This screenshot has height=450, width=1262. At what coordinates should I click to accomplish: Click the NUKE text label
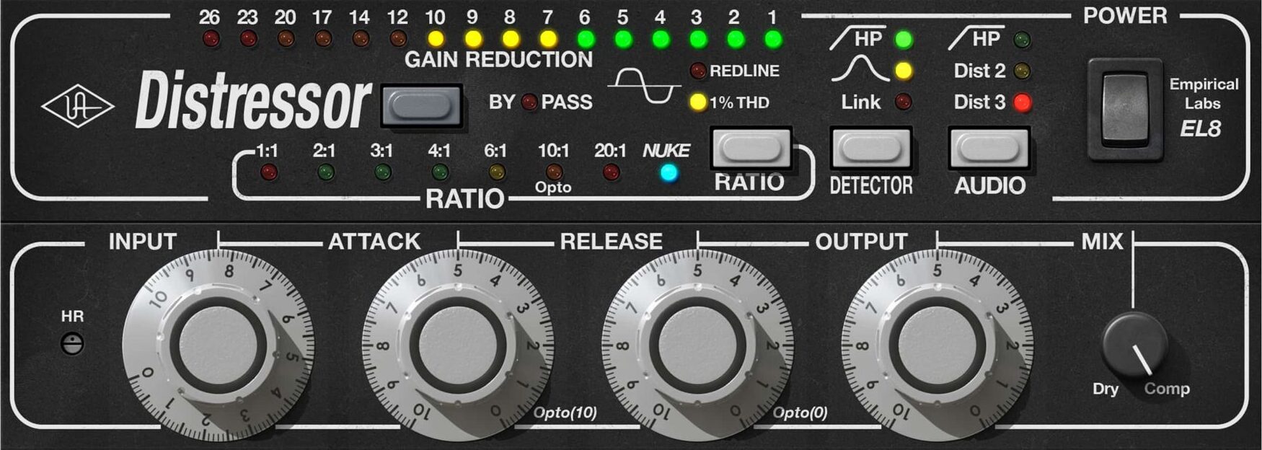pyautogui.click(x=666, y=151)
